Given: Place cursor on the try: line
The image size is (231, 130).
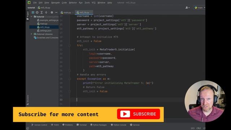Looking at the screenshot, I should [x=80, y=45].
